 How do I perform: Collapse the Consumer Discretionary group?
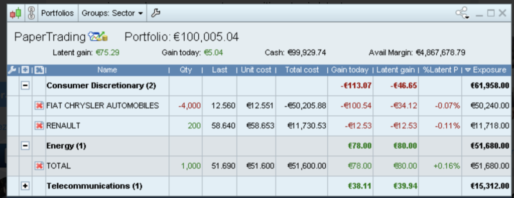pos(25,85)
